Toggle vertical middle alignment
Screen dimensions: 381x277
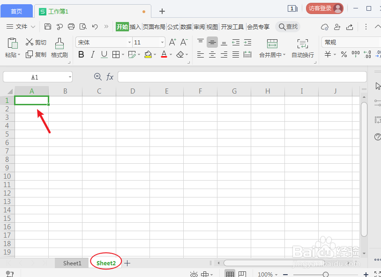[212, 42]
